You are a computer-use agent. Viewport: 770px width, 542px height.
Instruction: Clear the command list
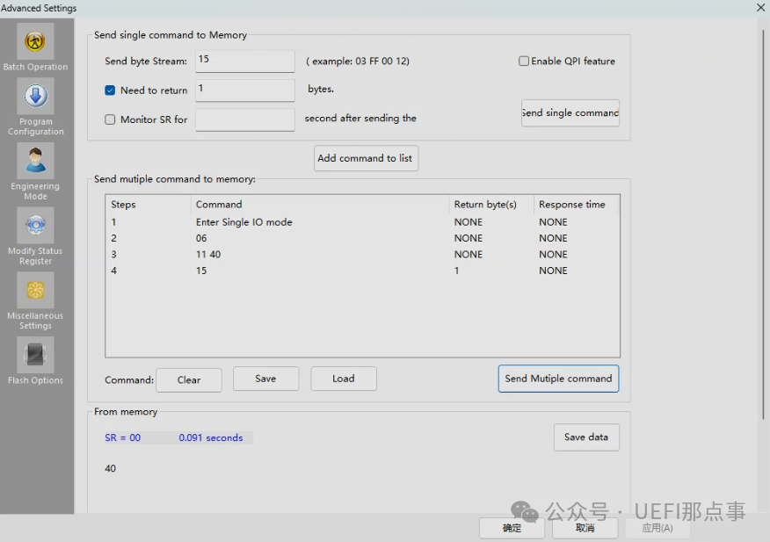[188, 379]
